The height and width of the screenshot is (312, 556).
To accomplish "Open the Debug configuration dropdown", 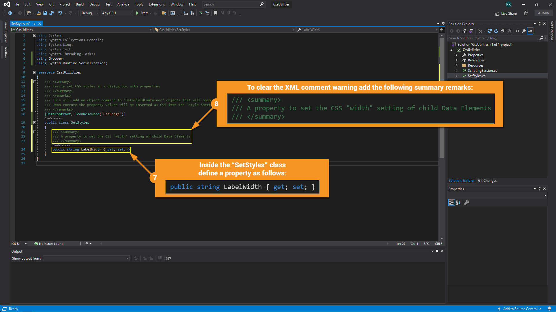I will (x=90, y=13).
